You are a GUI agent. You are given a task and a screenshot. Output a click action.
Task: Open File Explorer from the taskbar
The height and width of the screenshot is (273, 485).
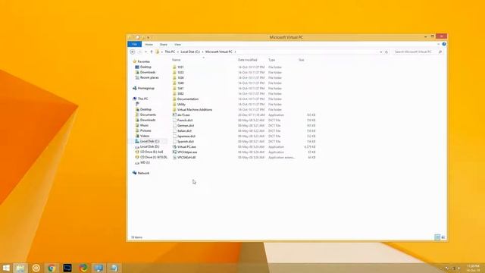20,268
